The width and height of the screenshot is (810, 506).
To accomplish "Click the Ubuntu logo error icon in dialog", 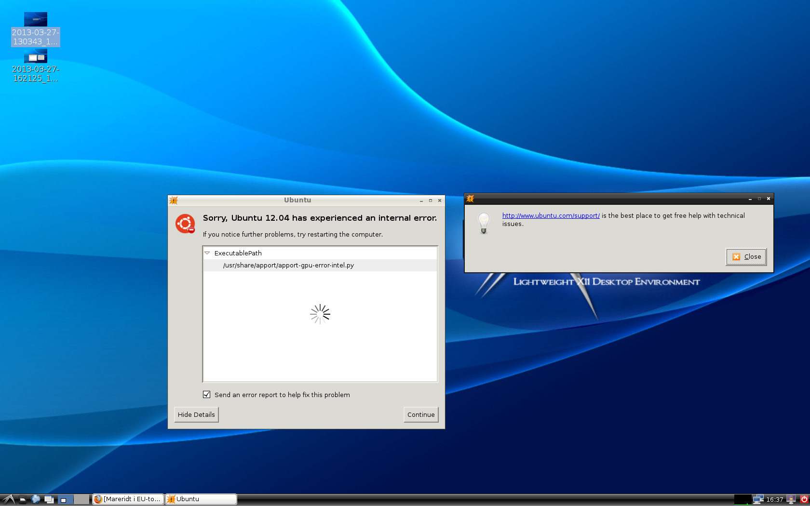I will (x=185, y=224).
